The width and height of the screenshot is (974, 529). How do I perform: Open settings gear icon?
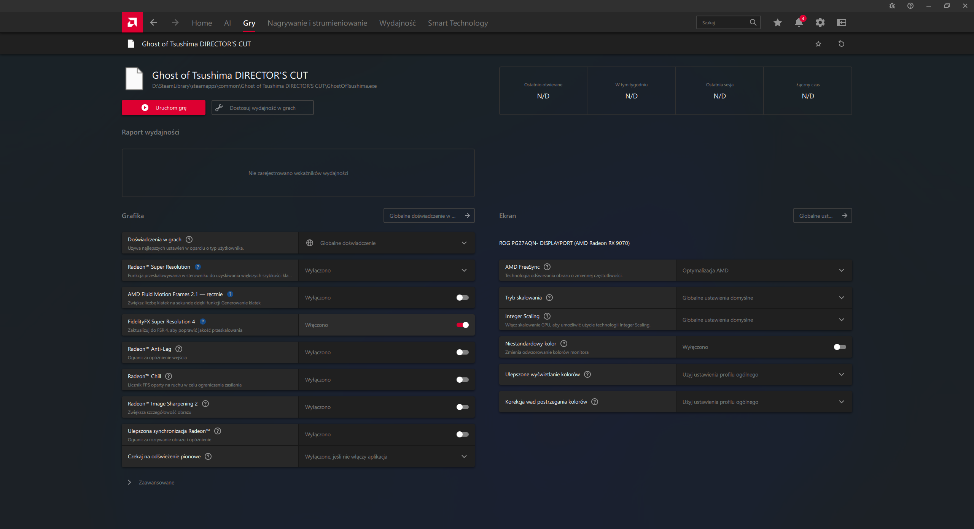(820, 23)
